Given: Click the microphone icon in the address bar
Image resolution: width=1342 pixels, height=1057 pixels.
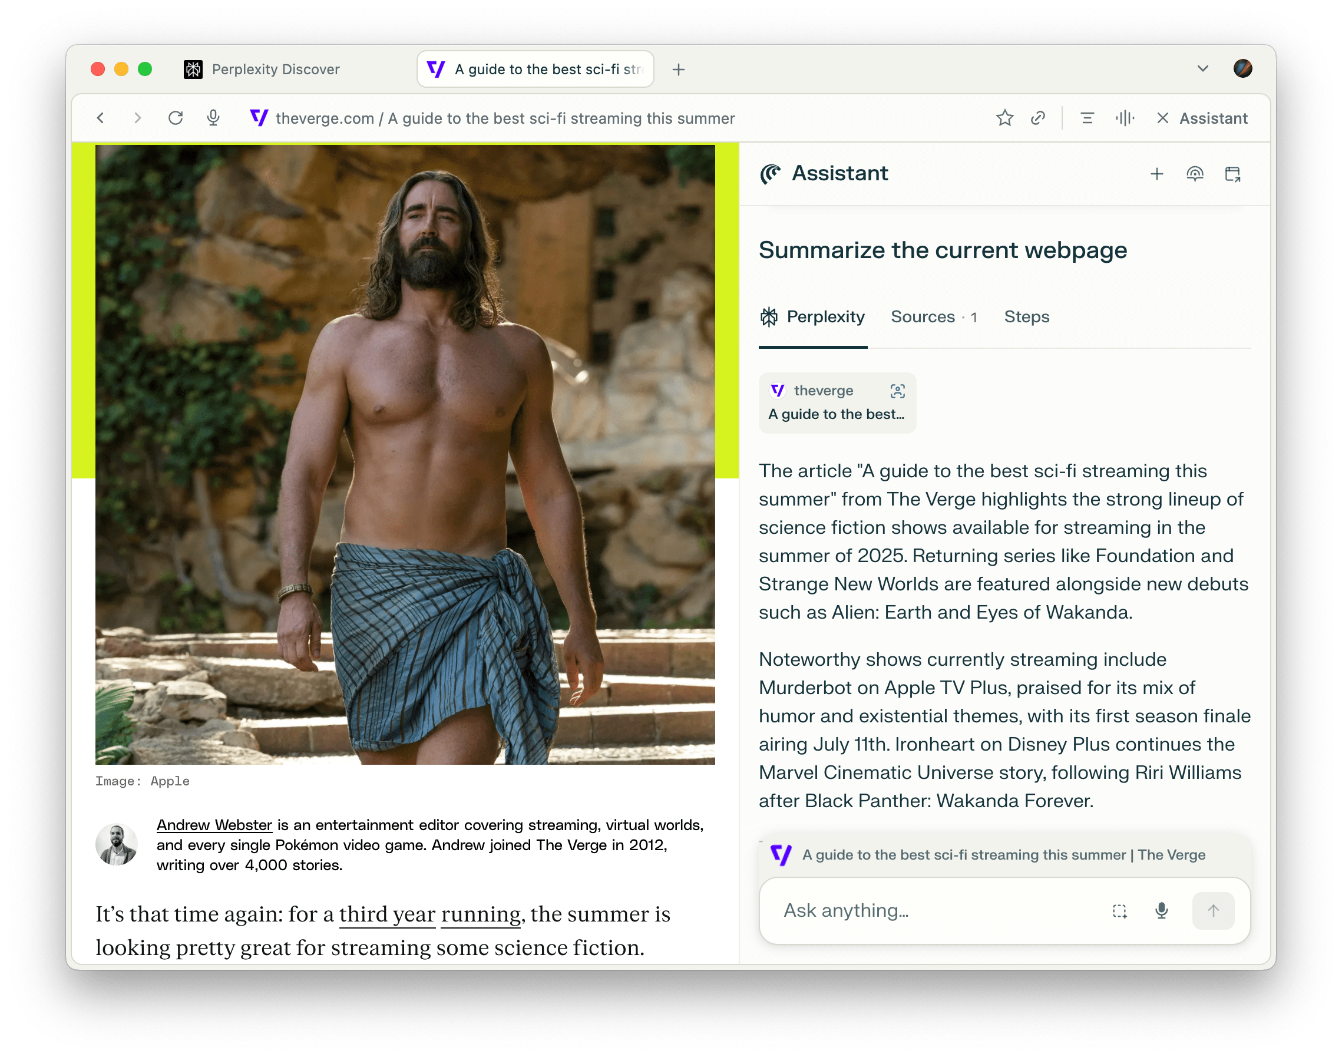Looking at the screenshot, I should pos(213,118).
